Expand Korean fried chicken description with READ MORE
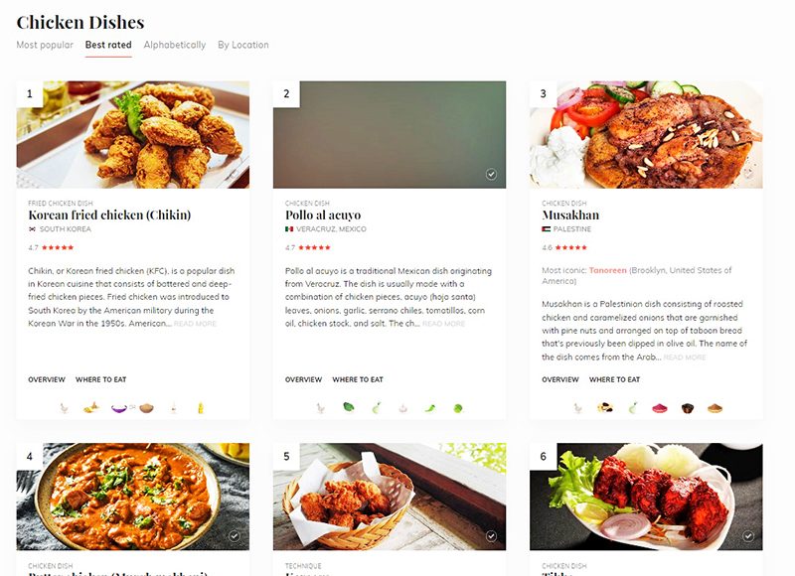 click(195, 324)
